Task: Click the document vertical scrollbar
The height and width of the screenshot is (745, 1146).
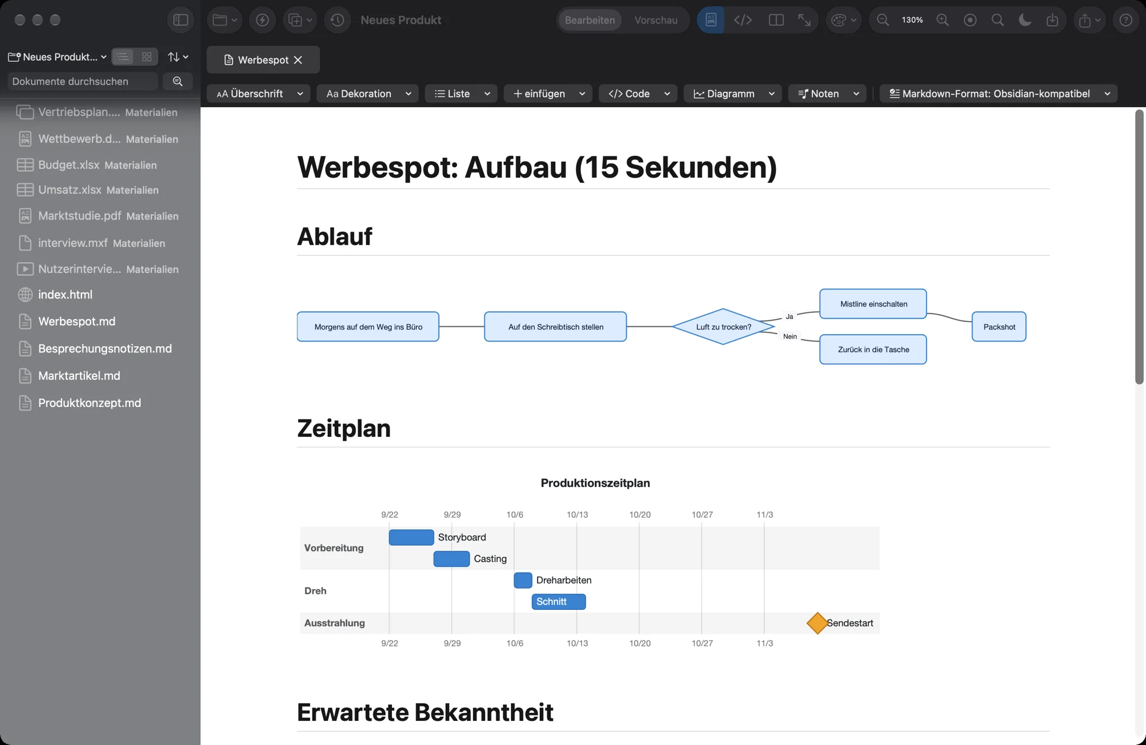Action: 1139,247
